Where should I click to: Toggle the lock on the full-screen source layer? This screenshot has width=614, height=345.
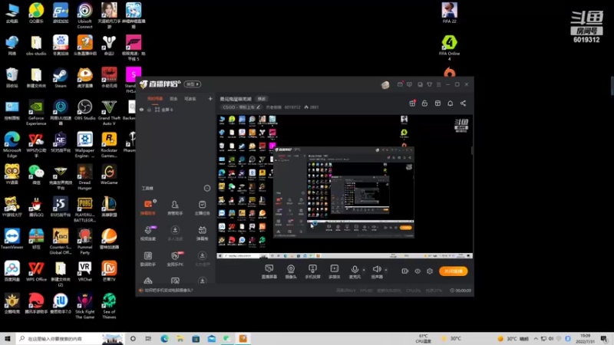pyautogui.click(x=149, y=110)
